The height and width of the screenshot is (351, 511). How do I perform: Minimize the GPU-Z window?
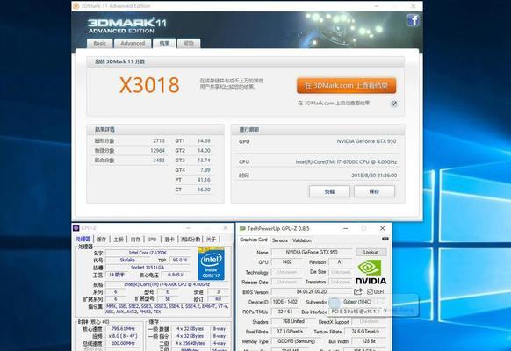click(346, 228)
